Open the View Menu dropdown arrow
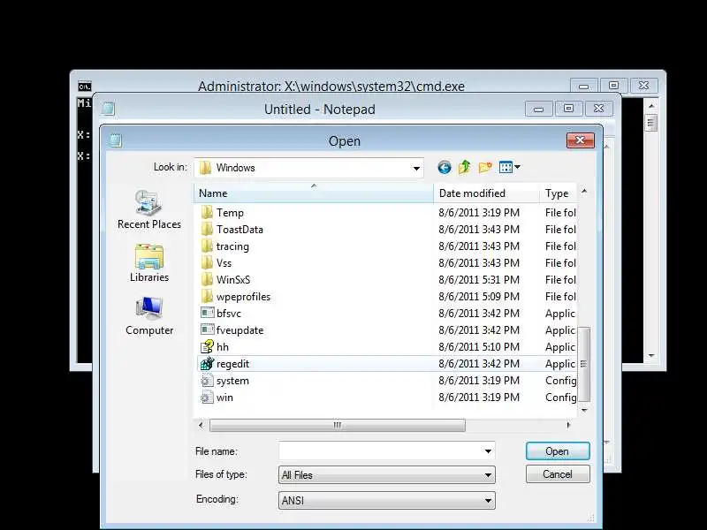Image resolution: width=707 pixels, height=530 pixels. click(517, 167)
